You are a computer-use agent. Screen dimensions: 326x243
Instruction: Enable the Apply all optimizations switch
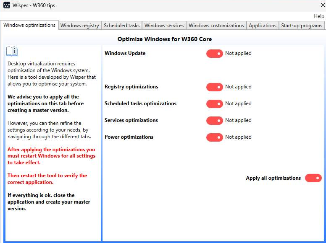pos(313,178)
